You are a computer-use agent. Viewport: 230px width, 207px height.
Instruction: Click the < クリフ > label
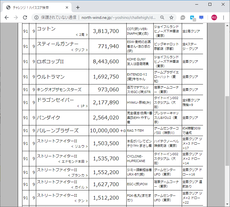point(80,50)
